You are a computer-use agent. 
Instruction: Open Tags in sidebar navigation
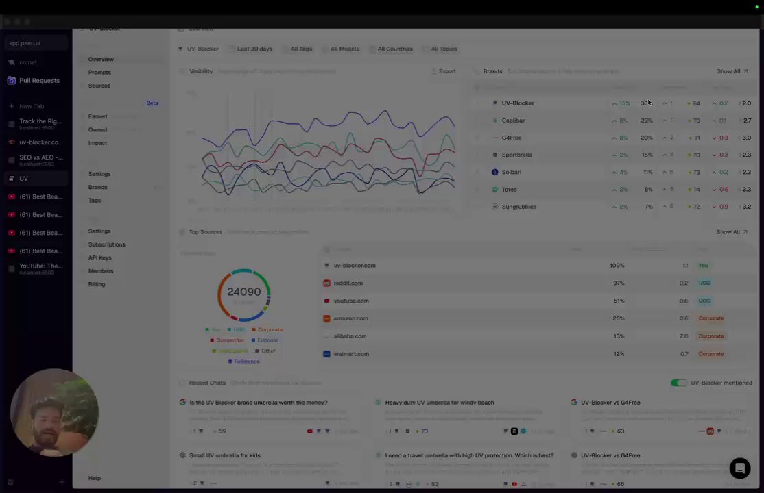pyautogui.click(x=95, y=200)
